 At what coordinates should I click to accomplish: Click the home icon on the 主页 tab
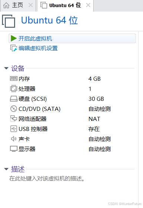point(6,6)
